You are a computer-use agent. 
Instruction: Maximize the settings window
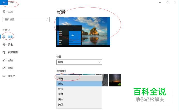[x=167, y=2]
